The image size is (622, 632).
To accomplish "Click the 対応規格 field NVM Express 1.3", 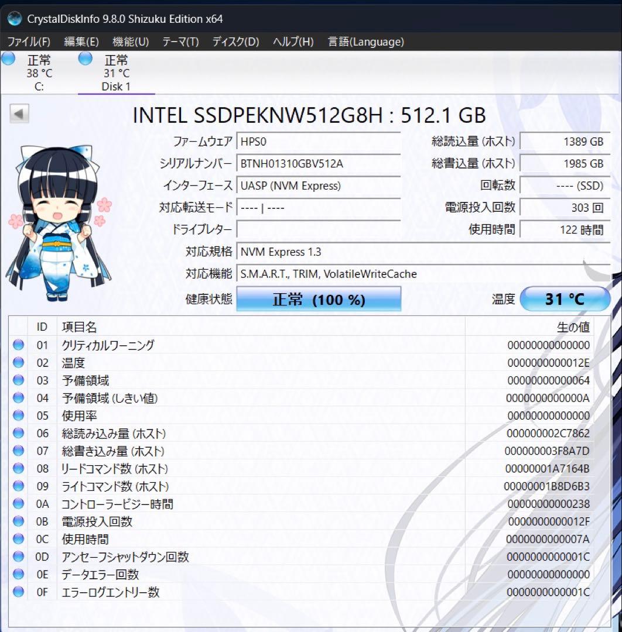I will tap(423, 252).
